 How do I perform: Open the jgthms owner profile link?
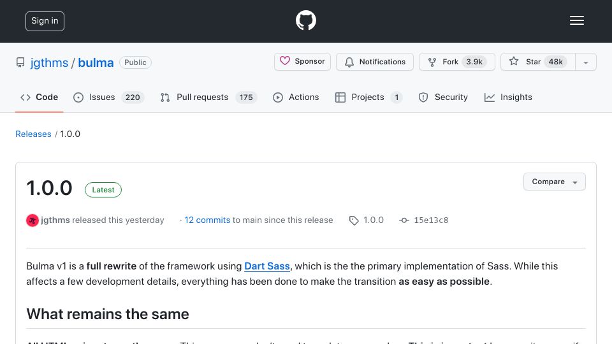pyautogui.click(x=49, y=62)
